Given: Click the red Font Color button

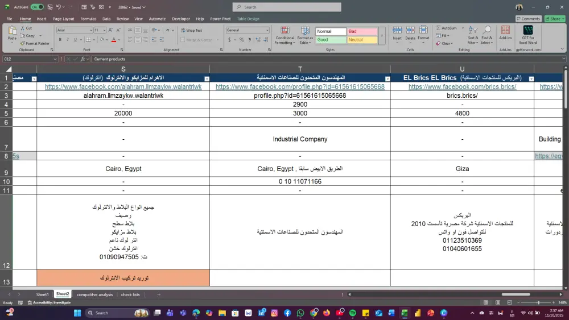Looking at the screenshot, I should pyautogui.click(x=114, y=39).
